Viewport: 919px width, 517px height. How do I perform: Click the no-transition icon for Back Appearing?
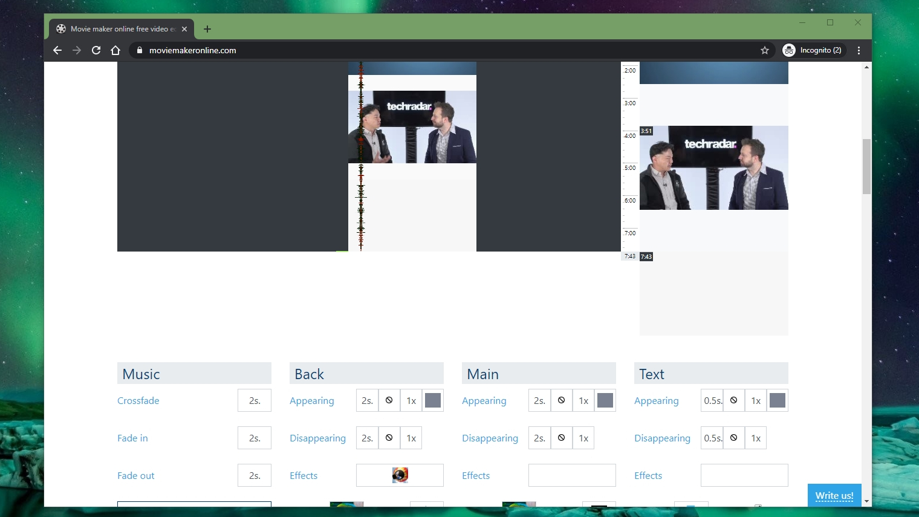(389, 400)
